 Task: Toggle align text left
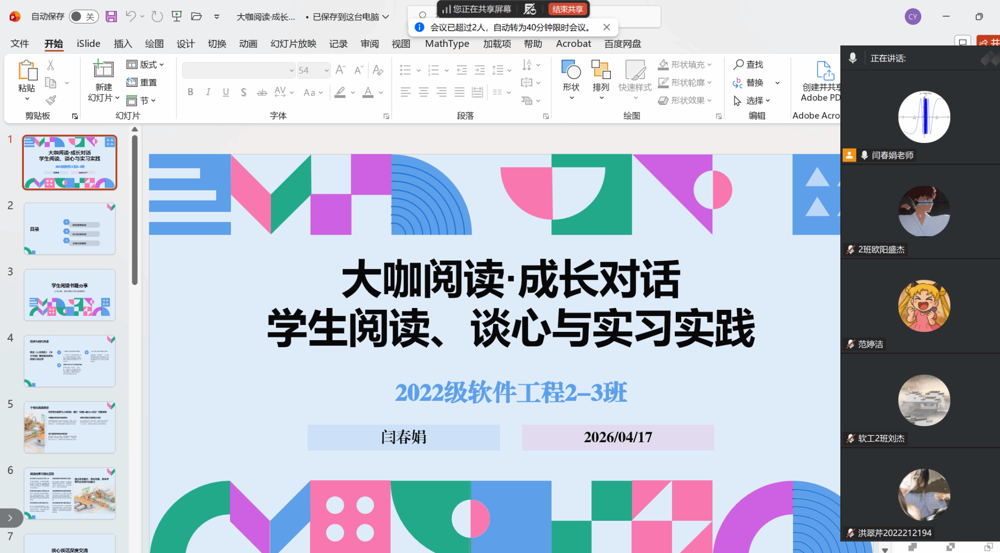click(405, 92)
